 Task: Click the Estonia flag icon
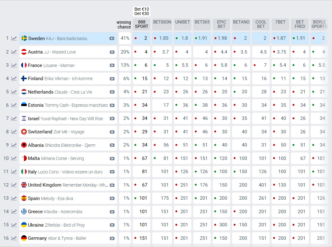[24, 105]
